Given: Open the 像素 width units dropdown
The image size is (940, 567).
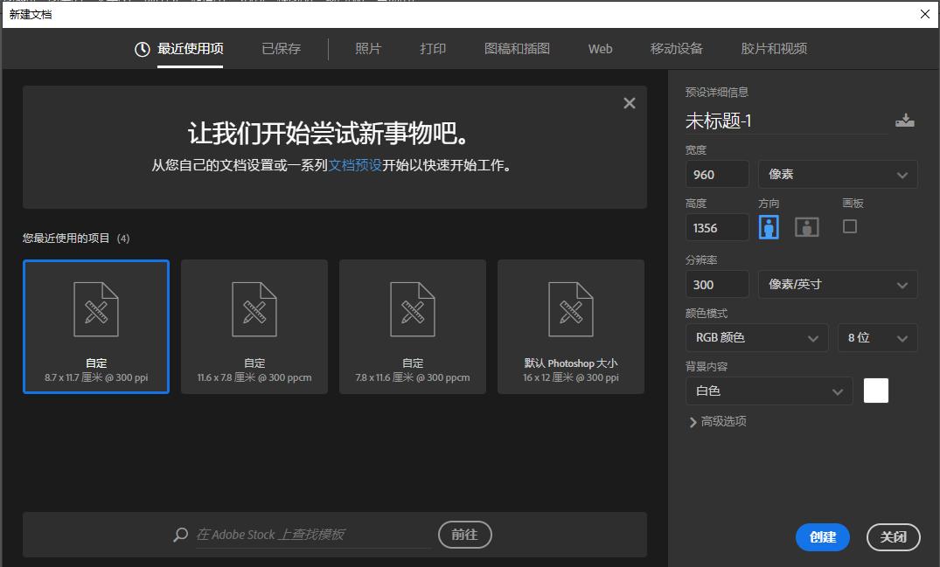Looking at the screenshot, I should 837,174.
